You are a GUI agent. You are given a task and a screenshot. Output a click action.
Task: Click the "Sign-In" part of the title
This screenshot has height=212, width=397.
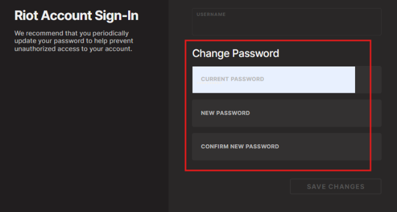tap(117, 16)
